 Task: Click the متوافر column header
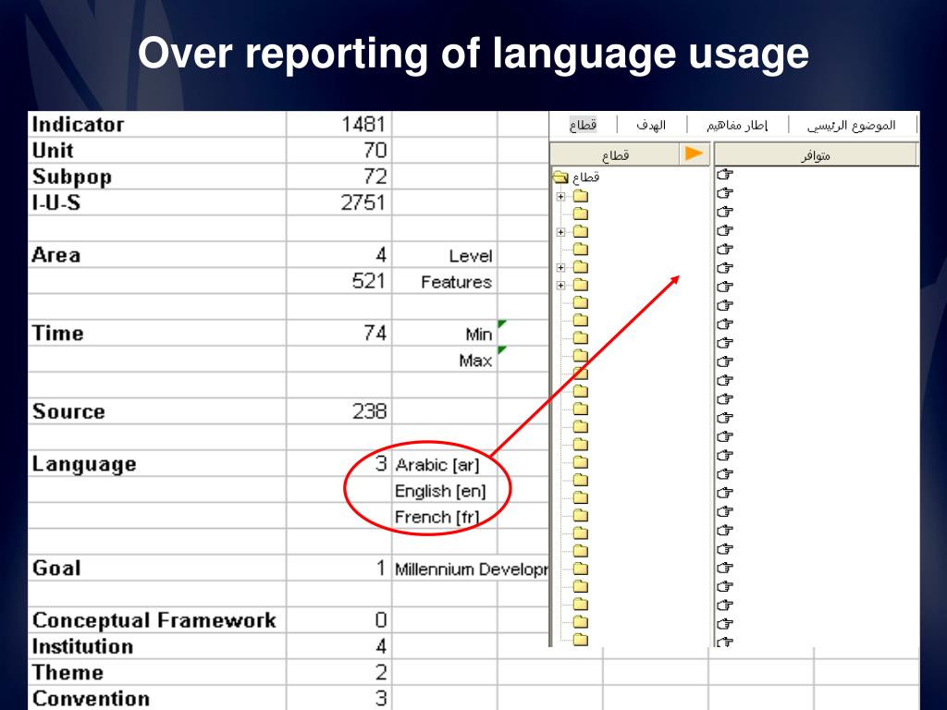[816, 155]
